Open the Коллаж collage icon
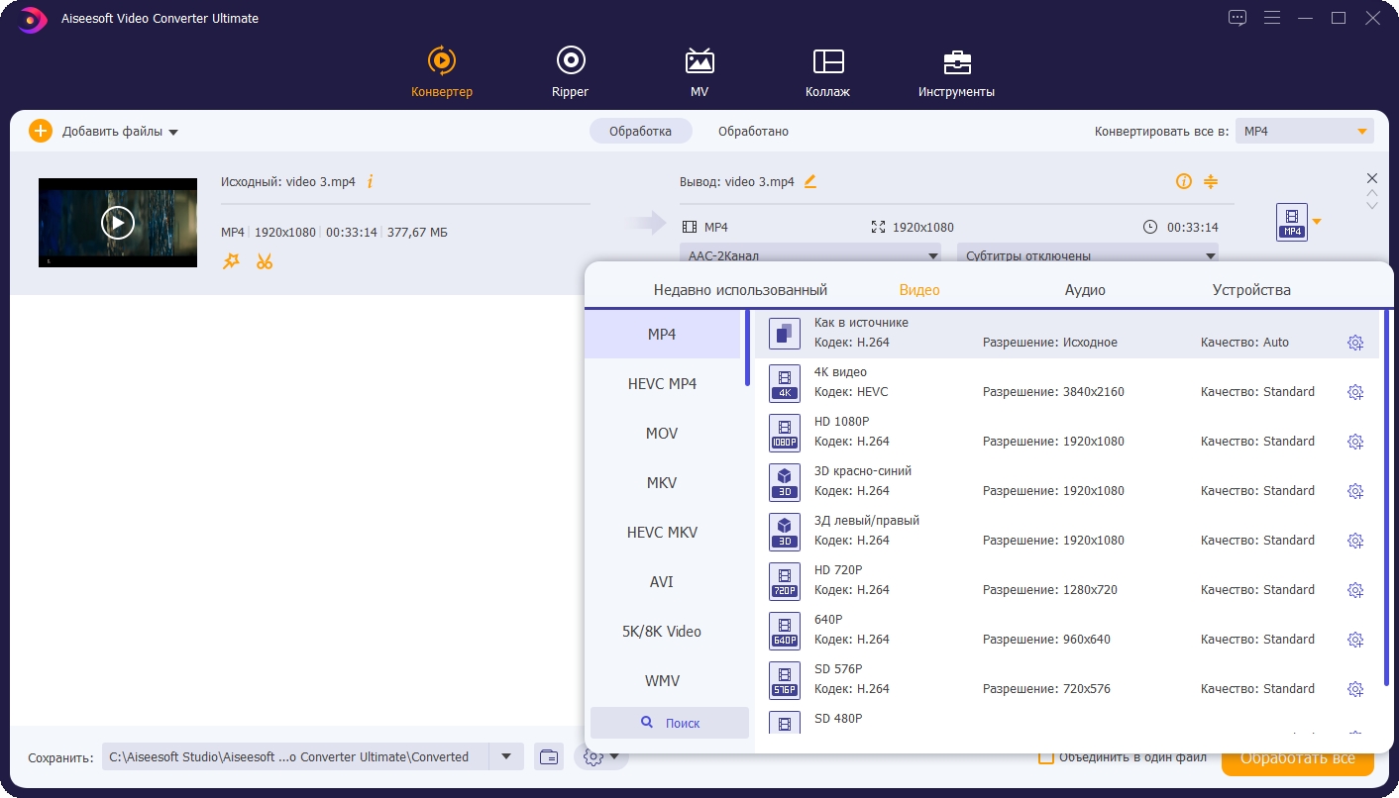The height and width of the screenshot is (798, 1399). tap(827, 61)
